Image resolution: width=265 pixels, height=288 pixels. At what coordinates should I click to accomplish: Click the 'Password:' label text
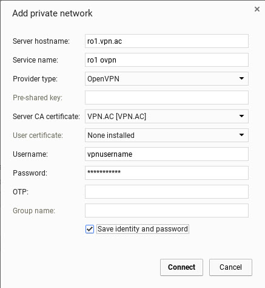click(x=30, y=173)
